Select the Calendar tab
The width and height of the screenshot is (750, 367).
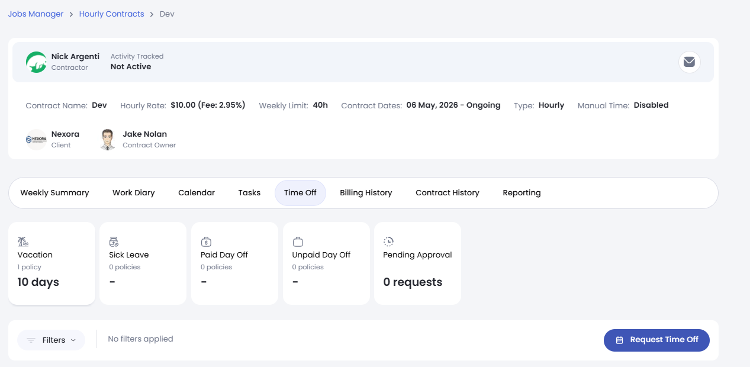(197, 193)
